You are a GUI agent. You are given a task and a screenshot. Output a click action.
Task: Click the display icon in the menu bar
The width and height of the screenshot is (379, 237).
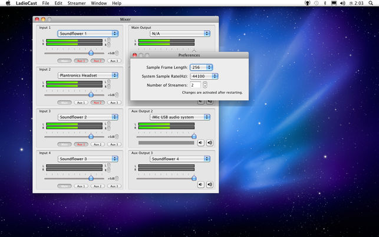[334, 3]
